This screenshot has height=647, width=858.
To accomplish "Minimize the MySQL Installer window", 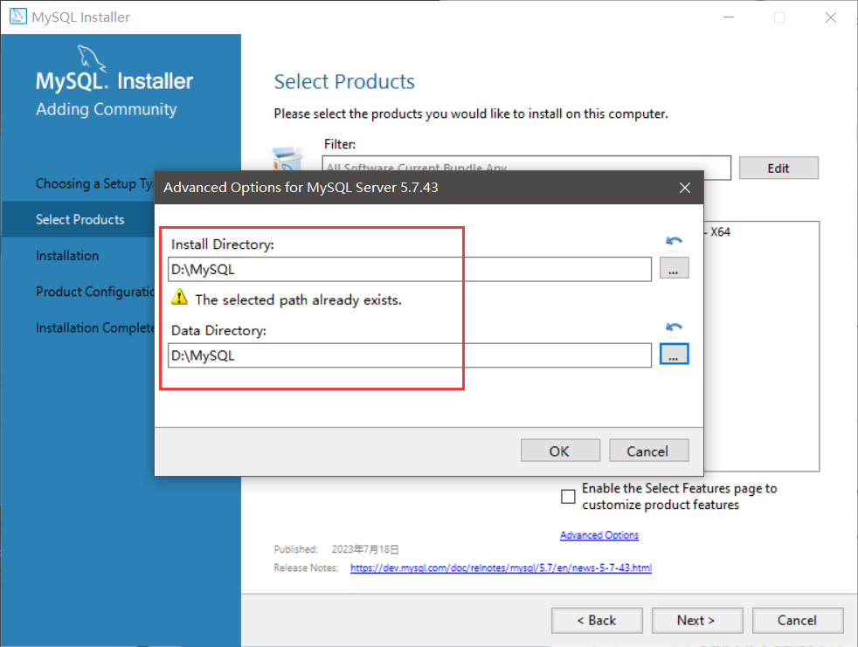I will (x=729, y=17).
